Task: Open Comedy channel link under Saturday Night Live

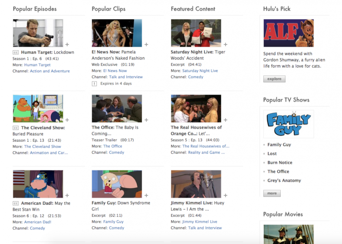Action: coord(196,77)
